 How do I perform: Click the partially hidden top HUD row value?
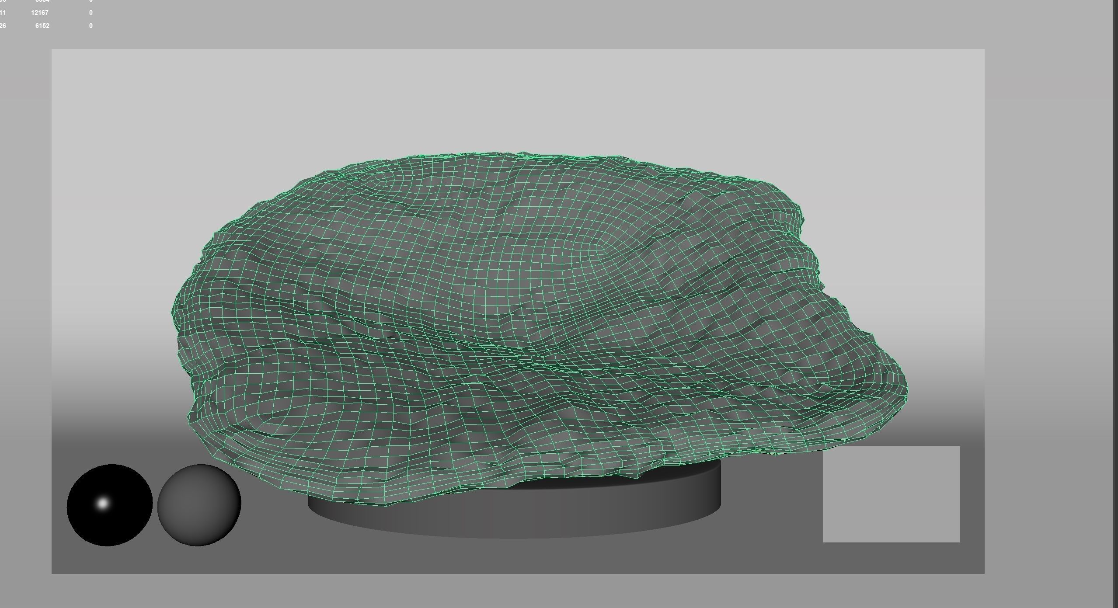point(42,1)
